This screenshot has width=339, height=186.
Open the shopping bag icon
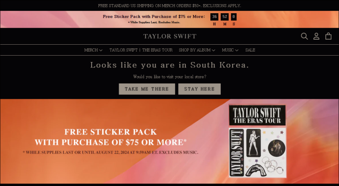tap(328, 36)
